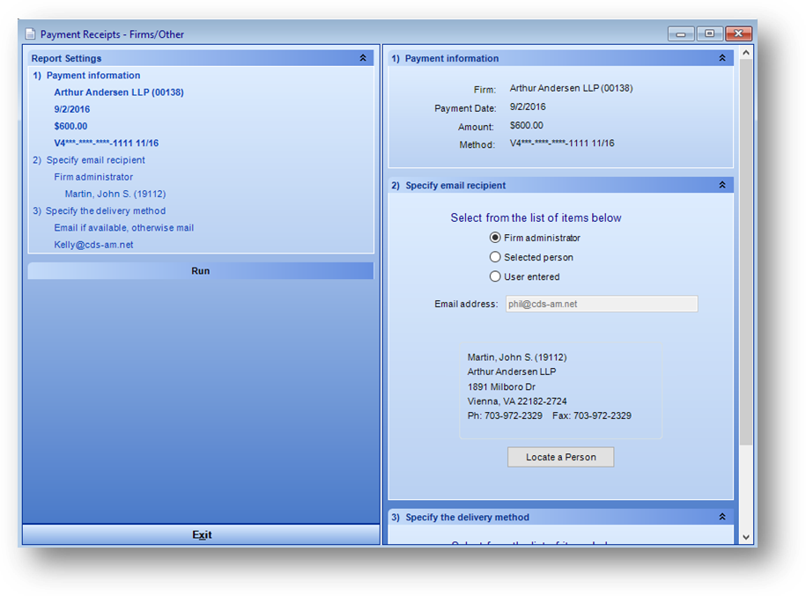Image resolution: width=806 pixels, height=596 pixels.
Task: Click the scrollbar up arrow
Action: [x=746, y=53]
